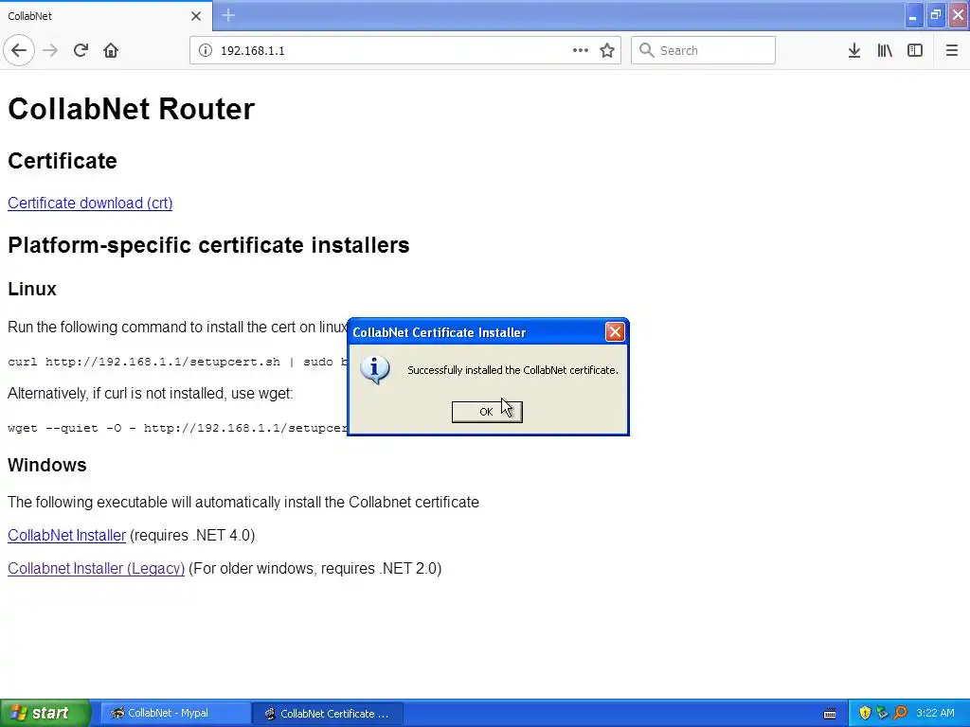This screenshot has width=970, height=727.
Task: Click the Windows section heading
Action: [x=47, y=465]
